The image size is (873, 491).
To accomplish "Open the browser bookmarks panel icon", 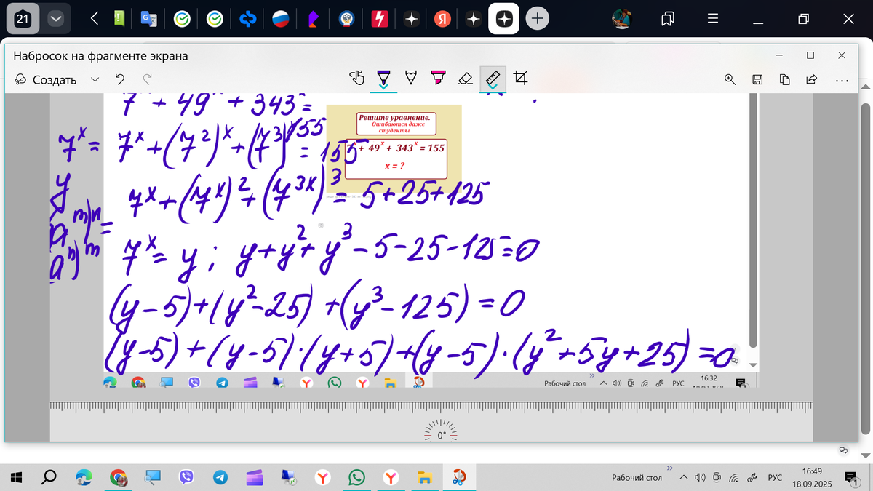I will tap(668, 20).
